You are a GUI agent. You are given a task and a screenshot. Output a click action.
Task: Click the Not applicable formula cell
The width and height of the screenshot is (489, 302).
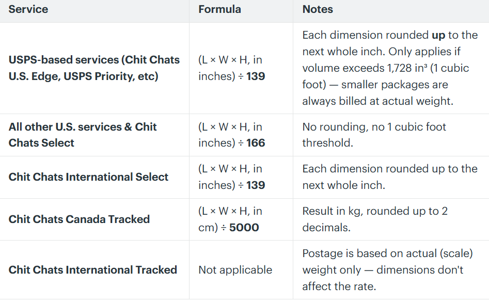tap(235, 269)
